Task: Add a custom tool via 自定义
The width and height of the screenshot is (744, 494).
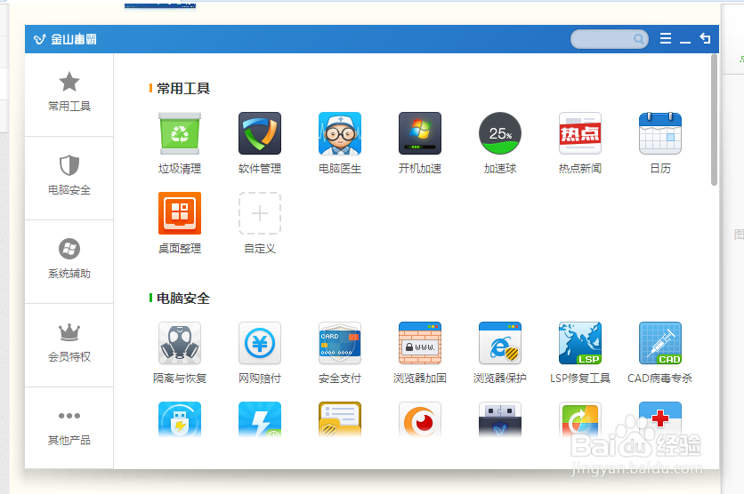Action: pos(260,222)
